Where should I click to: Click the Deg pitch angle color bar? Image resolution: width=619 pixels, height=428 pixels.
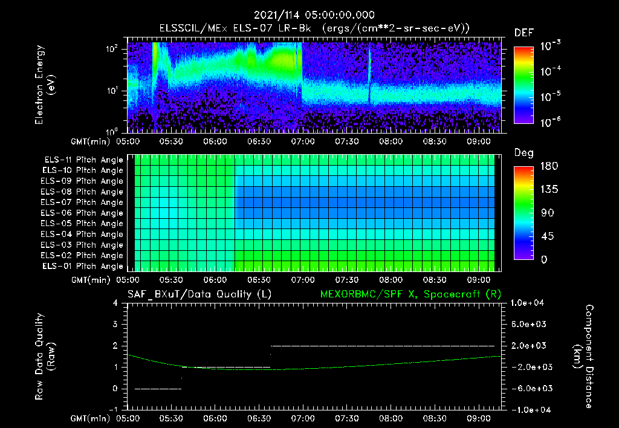(523, 213)
